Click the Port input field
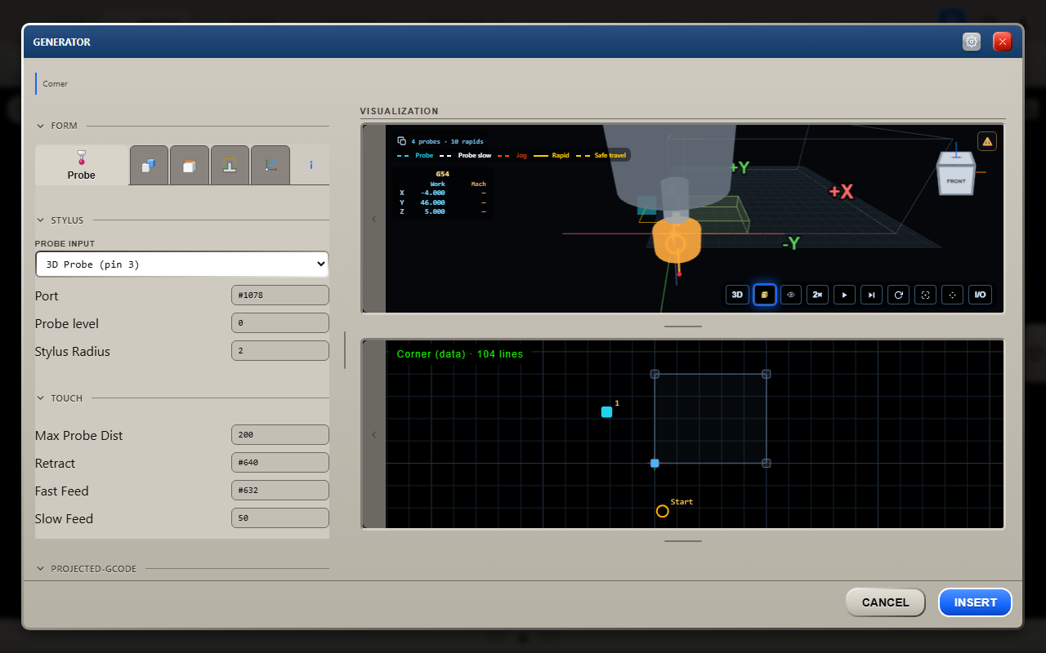 click(x=280, y=295)
